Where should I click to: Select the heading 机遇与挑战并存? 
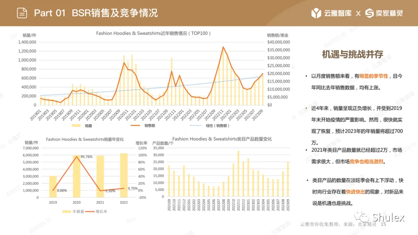(353, 54)
